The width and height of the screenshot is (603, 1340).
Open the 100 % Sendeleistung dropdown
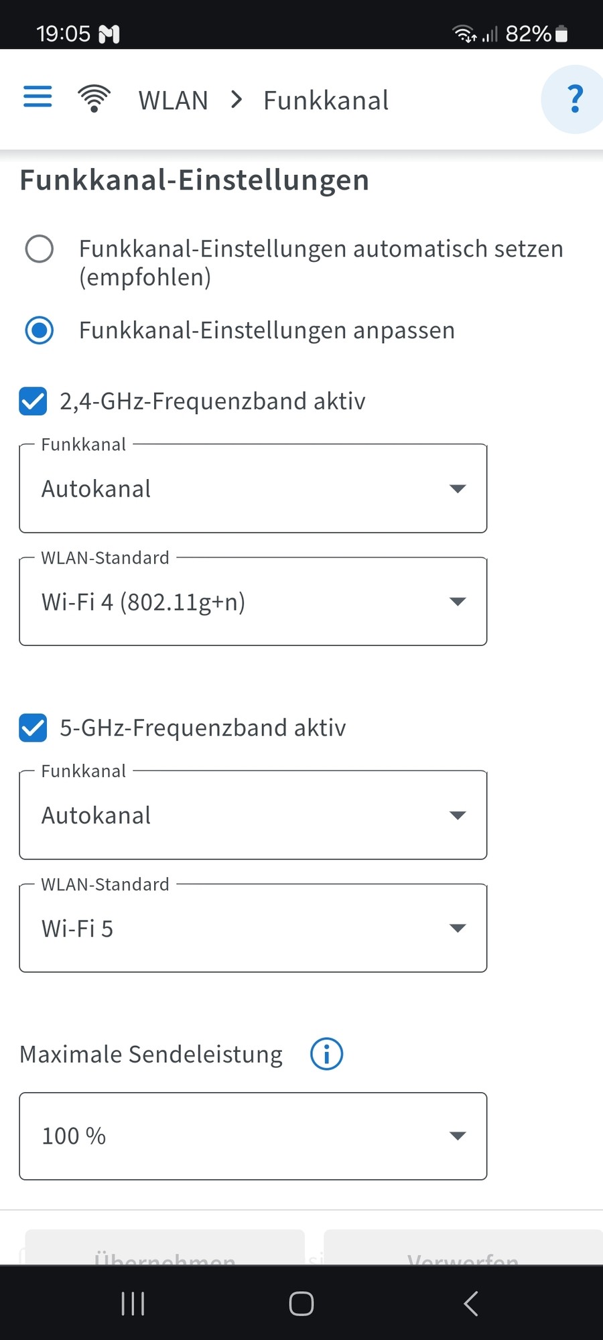(253, 1136)
